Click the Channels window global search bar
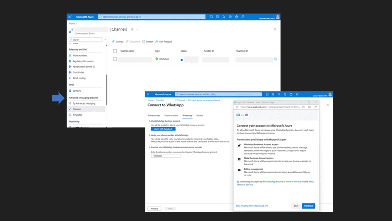392x221 pixels. click(x=152, y=17)
